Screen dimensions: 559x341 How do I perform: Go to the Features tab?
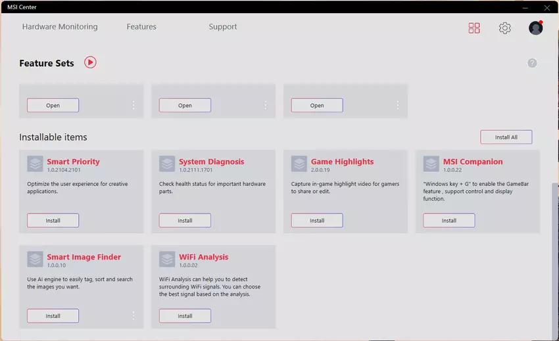[x=141, y=27]
